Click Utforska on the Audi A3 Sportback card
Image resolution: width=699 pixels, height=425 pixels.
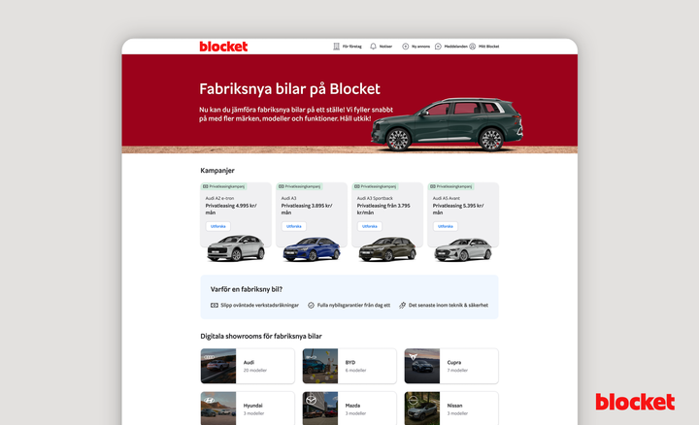370,226
